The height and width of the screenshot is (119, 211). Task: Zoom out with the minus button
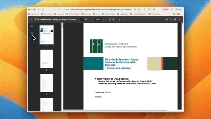pyautogui.click(x=92, y=20)
